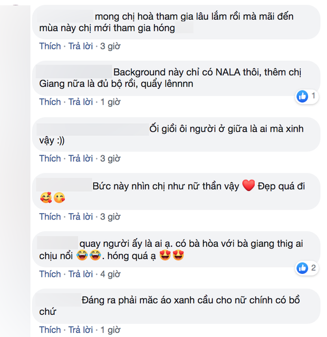Click the blurred commenter name before 'Background này'
This screenshot has height=337, width=327.
tap(74, 72)
